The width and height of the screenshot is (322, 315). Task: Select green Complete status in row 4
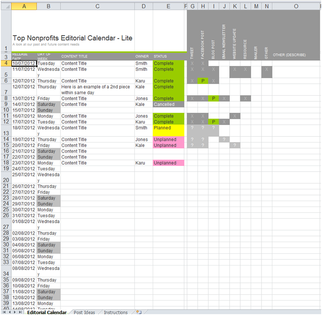click(x=168, y=63)
